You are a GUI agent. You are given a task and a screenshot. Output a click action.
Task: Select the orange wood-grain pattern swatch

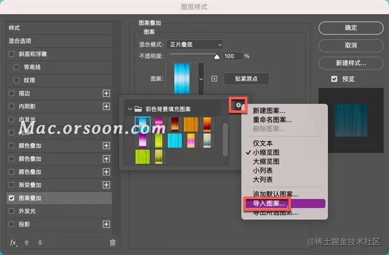191,124
